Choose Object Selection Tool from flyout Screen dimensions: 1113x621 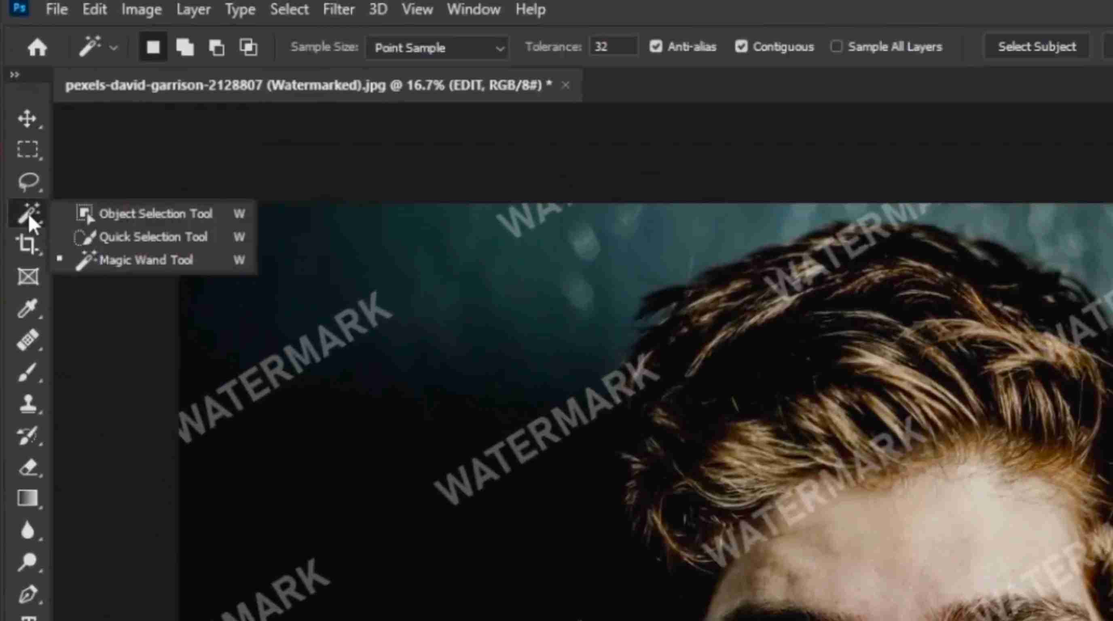154,214
